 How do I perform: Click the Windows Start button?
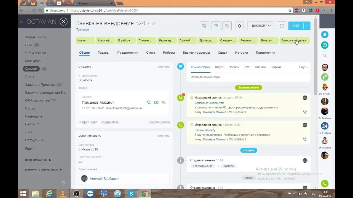point(23,194)
